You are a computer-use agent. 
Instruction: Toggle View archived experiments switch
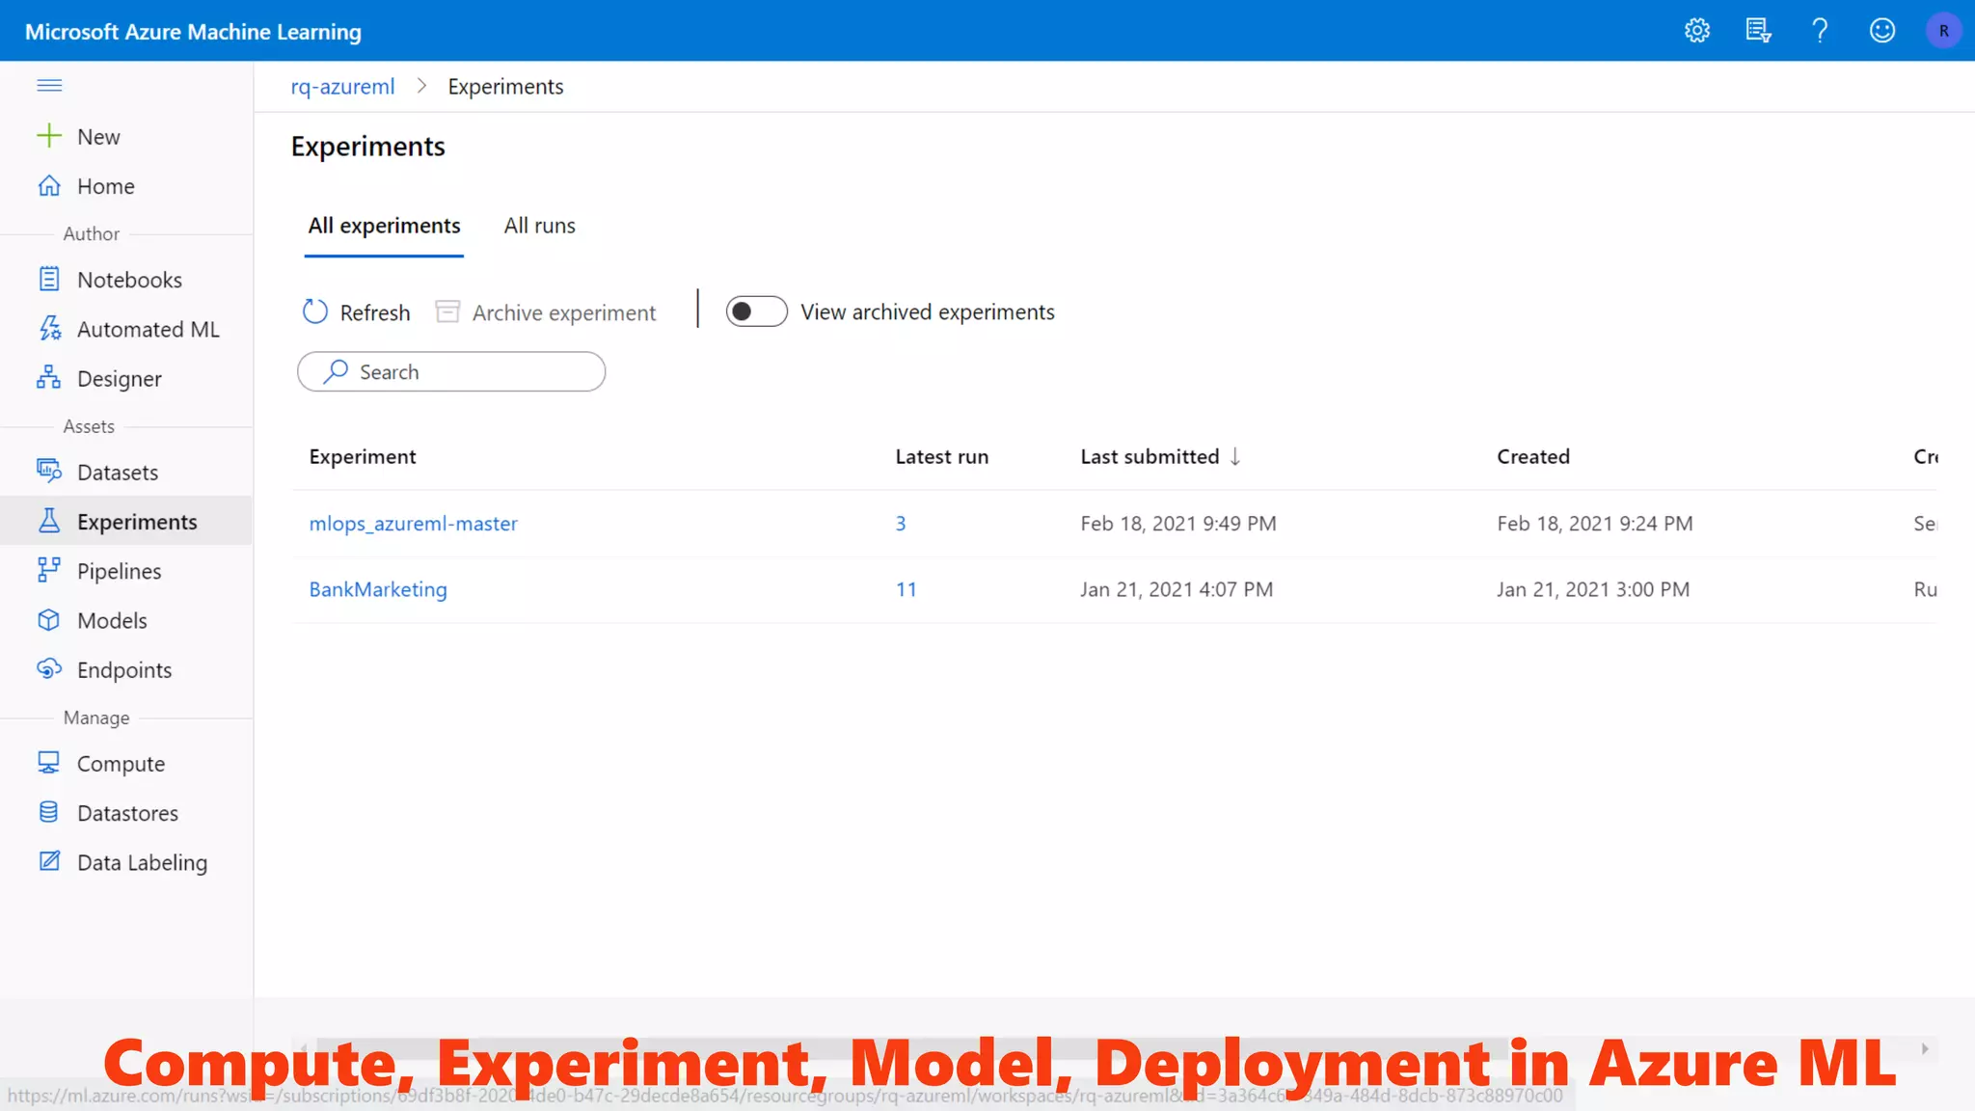click(x=756, y=312)
